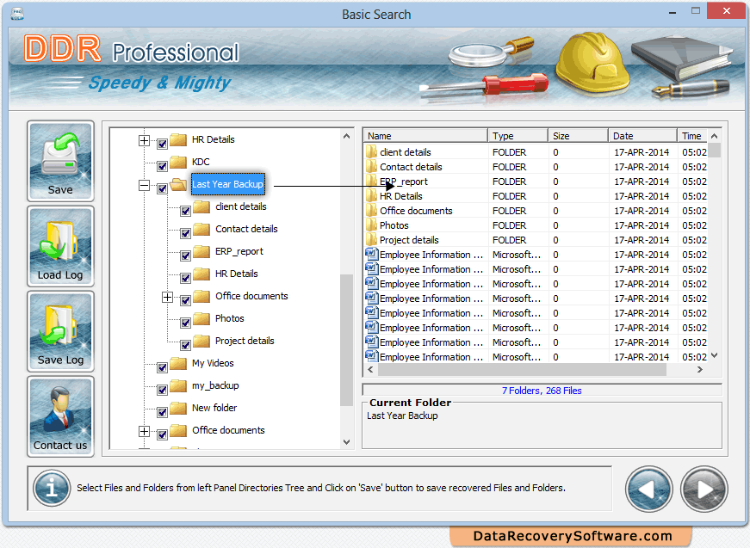This screenshot has width=750, height=548.
Task: Select the my_backup tree item
Action: tap(215, 385)
